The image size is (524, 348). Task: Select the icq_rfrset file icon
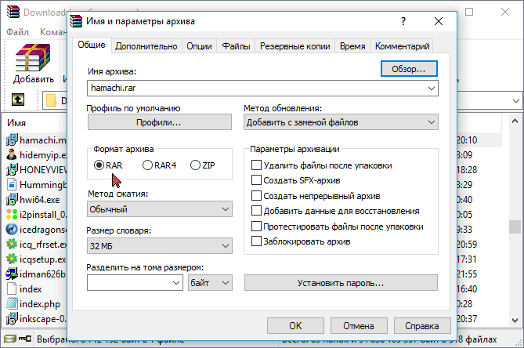(12, 244)
